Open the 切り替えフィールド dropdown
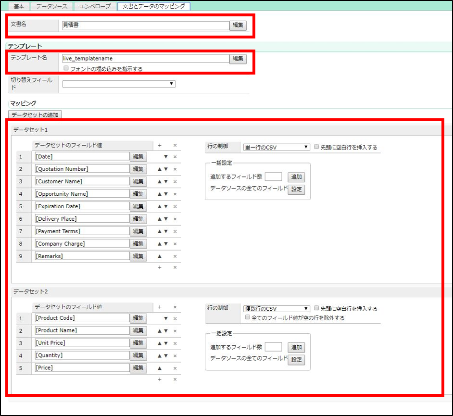This screenshot has height=416, width=453. click(x=119, y=84)
